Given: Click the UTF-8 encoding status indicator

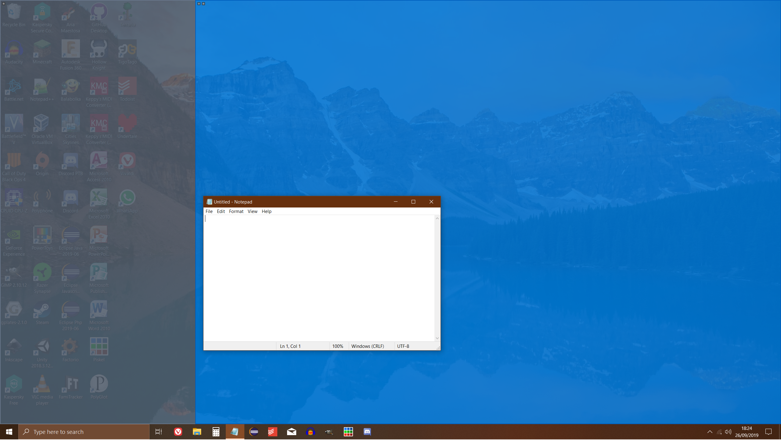Looking at the screenshot, I should pyautogui.click(x=403, y=346).
